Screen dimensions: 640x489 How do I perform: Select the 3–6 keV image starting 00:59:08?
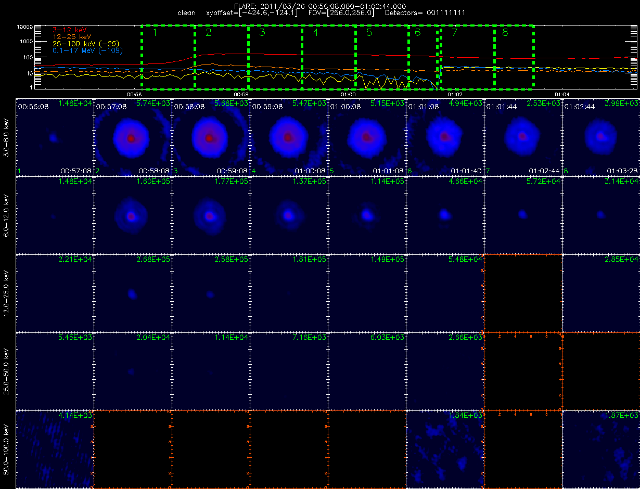point(289,137)
